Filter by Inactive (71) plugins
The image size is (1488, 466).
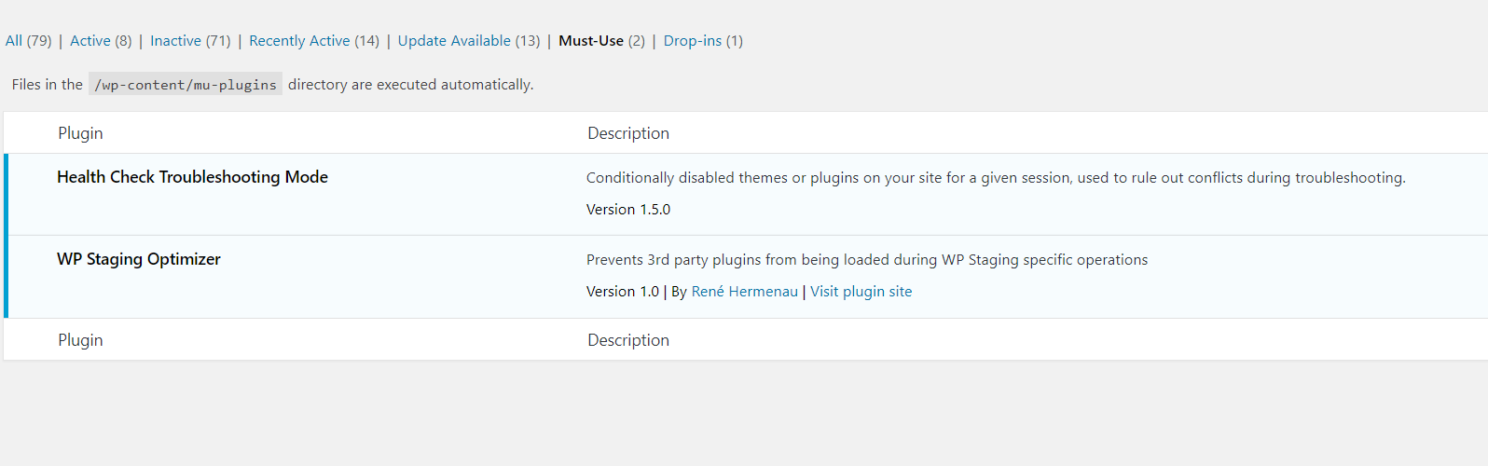[190, 41]
